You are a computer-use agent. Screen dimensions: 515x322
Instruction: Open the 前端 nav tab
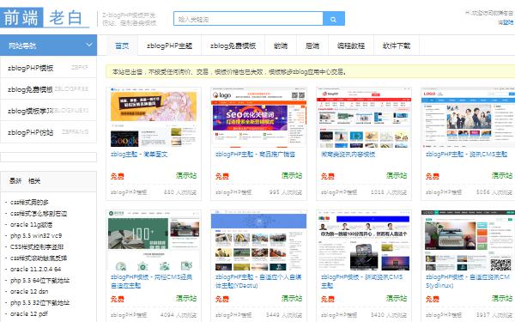pyautogui.click(x=281, y=46)
